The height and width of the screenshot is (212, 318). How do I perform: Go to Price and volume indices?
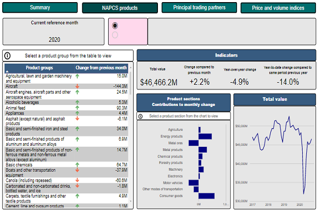click(278, 8)
